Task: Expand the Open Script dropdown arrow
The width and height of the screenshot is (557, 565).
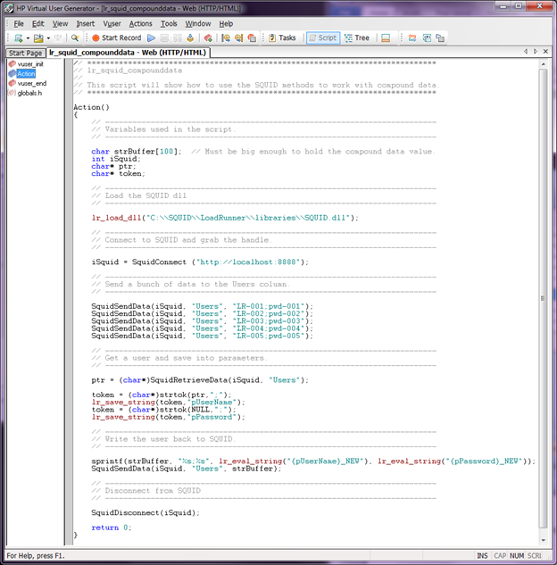Action: (48, 38)
